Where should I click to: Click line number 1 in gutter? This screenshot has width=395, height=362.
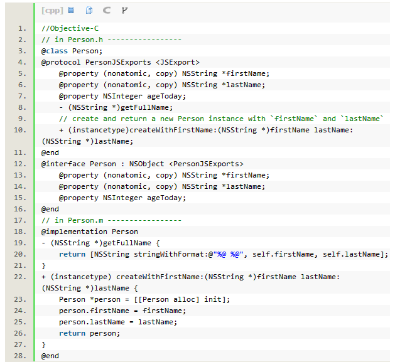pyautogui.click(x=22, y=28)
